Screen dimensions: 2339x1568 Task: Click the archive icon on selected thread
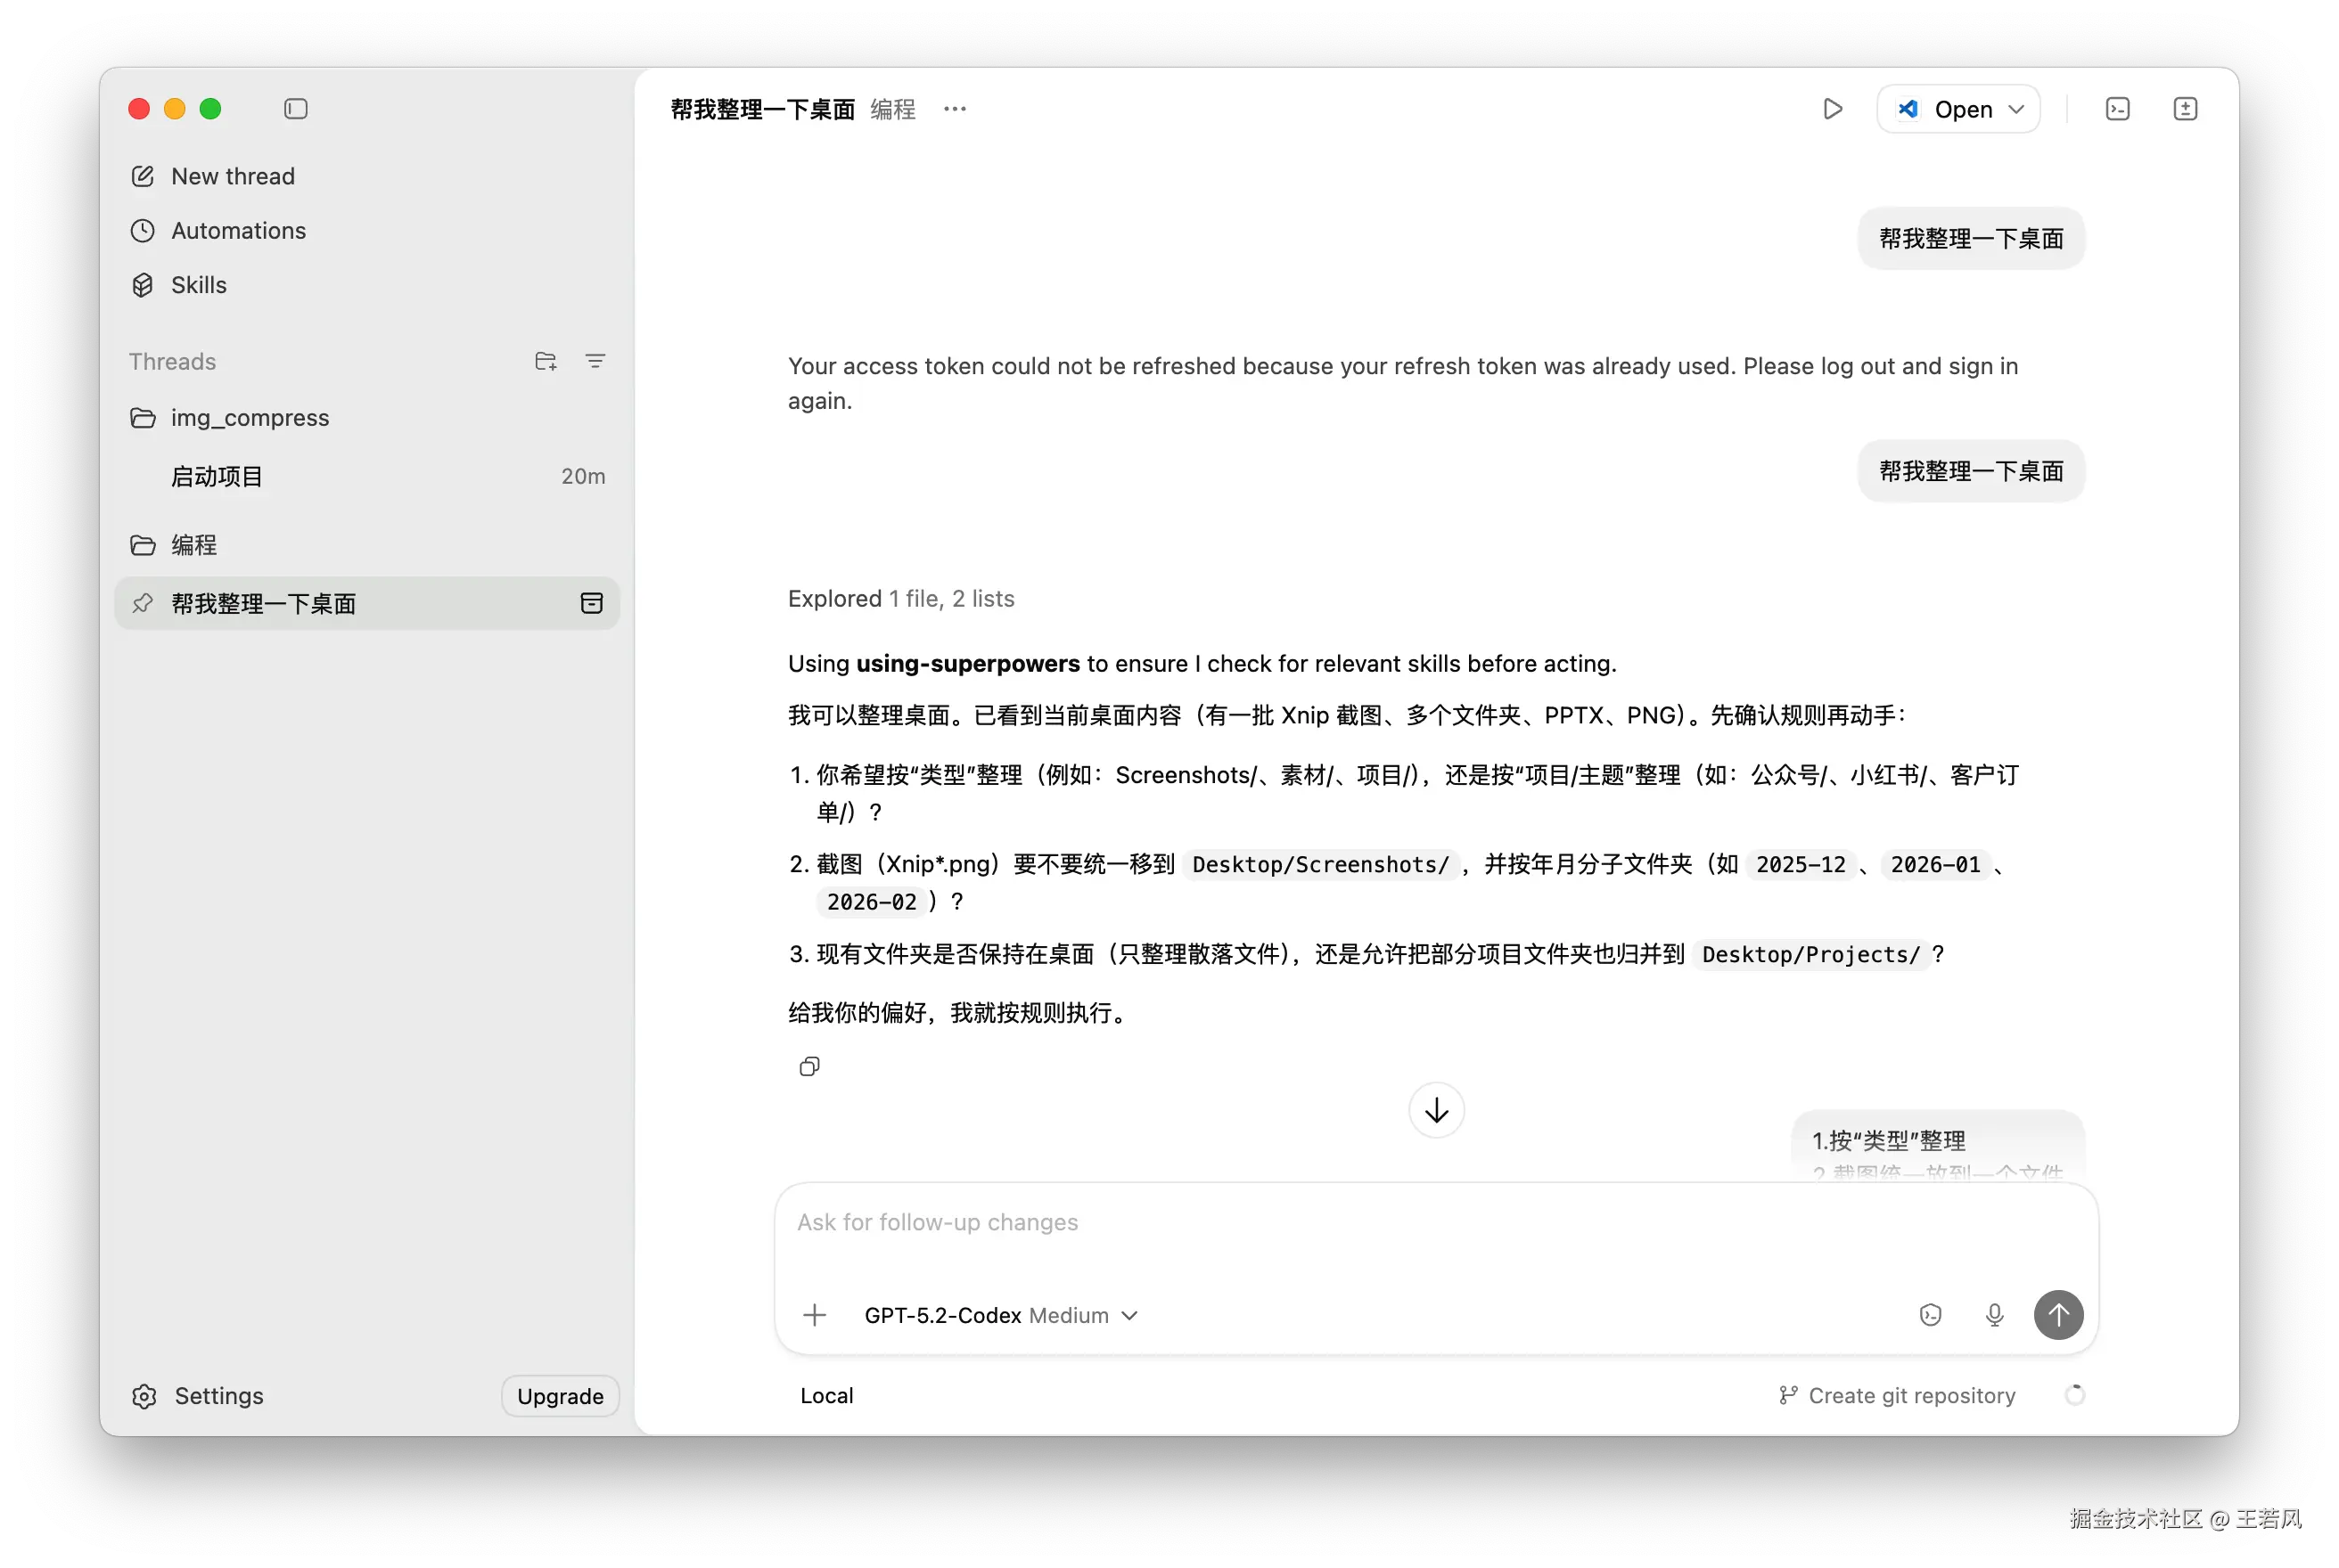(591, 603)
